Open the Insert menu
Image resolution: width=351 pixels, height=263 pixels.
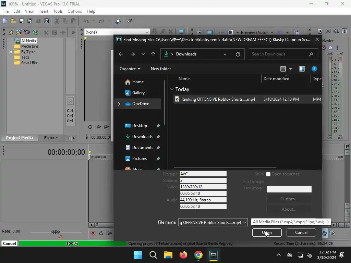pos(43,11)
